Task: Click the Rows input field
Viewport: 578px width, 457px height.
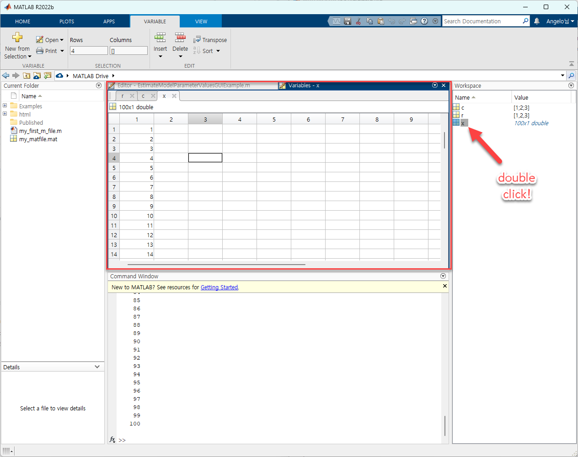Action: (89, 51)
